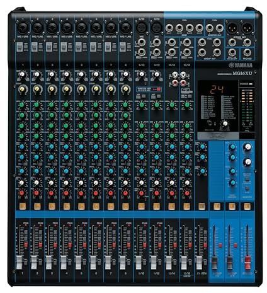The height and width of the screenshot is (293, 267).
Task: Adjust the red PAN knob on channel 2
Action: tap(37, 193)
